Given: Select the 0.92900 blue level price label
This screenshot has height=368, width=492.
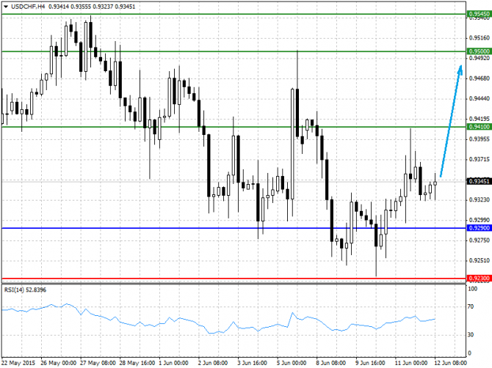Looking at the screenshot, I should point(479,228).
